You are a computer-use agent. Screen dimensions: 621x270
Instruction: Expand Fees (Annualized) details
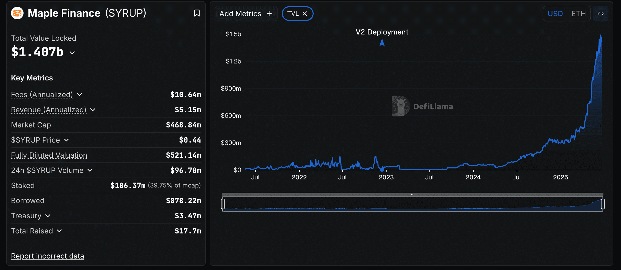coord(80,95)
